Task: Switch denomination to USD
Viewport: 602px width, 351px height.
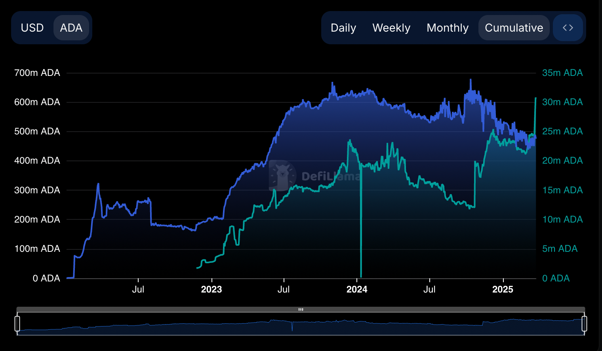Action: click(32, 28)
